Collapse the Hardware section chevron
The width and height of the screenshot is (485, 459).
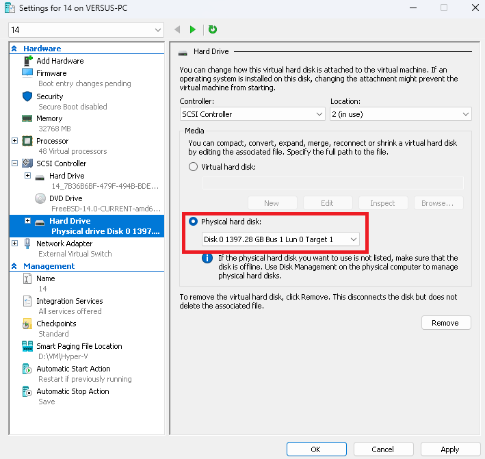coord(14,49)
